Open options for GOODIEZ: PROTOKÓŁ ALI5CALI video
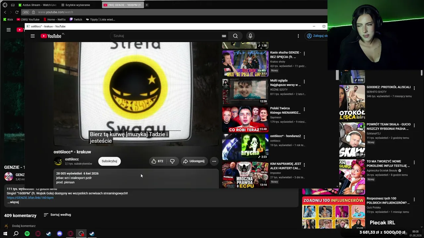Image resolution: width=424 pixels, height=238 pixels. click(414, 88)
